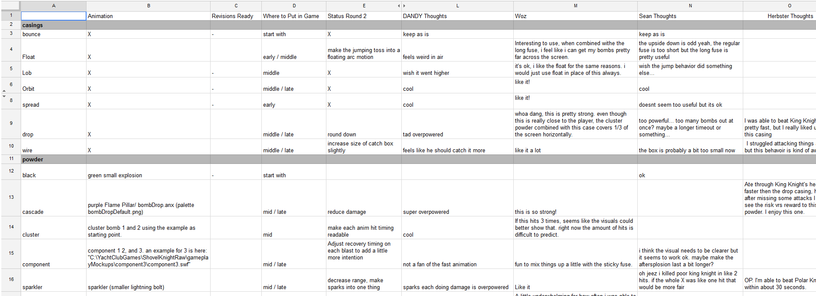This screenshot has height=296, width=816.
Task: Select column N header
Action: [x=690, y=6]
